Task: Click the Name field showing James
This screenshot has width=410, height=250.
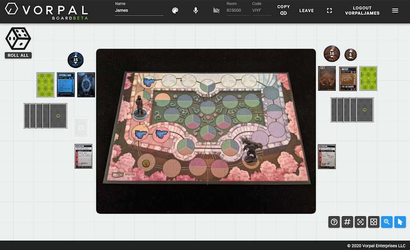Action: pyautogui.click(x=139, y=10)
